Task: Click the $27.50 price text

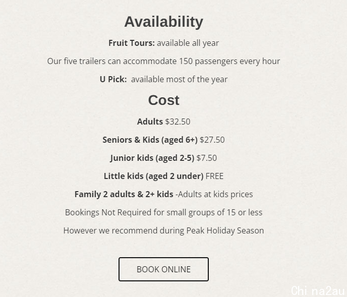Action: coord(212,140)
